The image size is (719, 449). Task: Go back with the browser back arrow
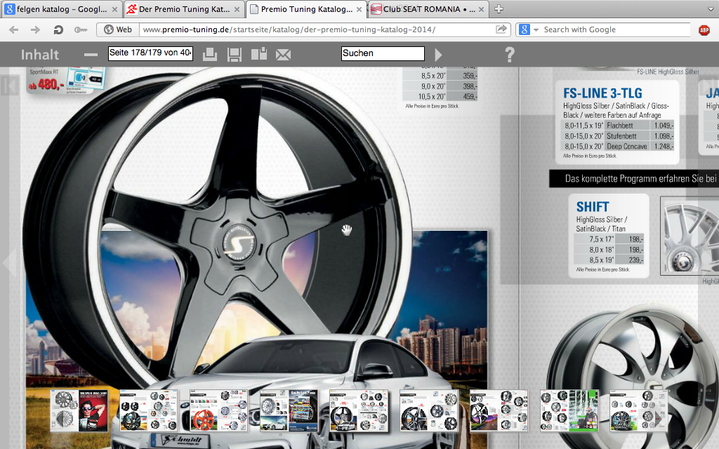coord(14,29)
